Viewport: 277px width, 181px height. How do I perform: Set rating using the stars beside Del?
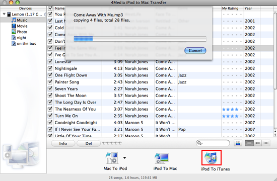coord(112,143)
